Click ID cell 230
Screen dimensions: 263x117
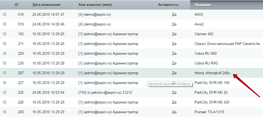tap(21, 63)
